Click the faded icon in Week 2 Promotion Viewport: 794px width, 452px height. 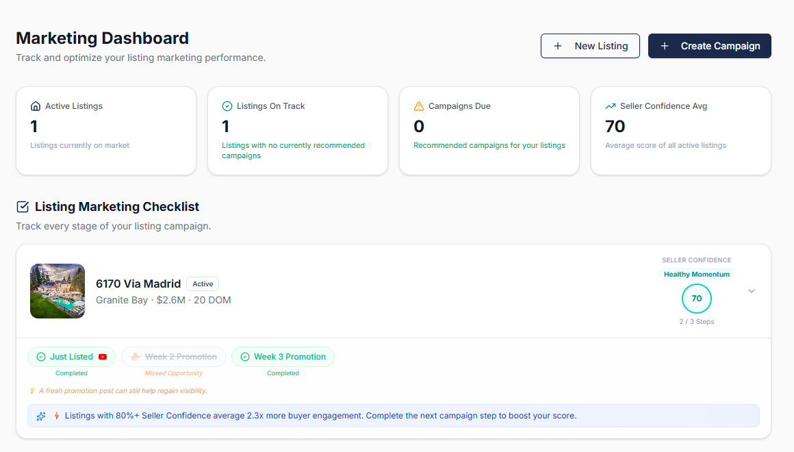[x=136, y=357]
